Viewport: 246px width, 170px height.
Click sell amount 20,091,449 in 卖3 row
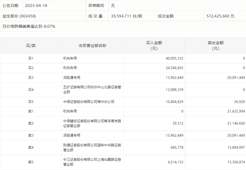click(x=236, y=136)
